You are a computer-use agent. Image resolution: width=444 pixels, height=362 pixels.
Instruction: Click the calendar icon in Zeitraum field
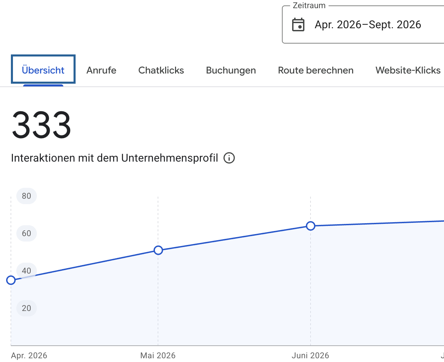tap(298, 25)
